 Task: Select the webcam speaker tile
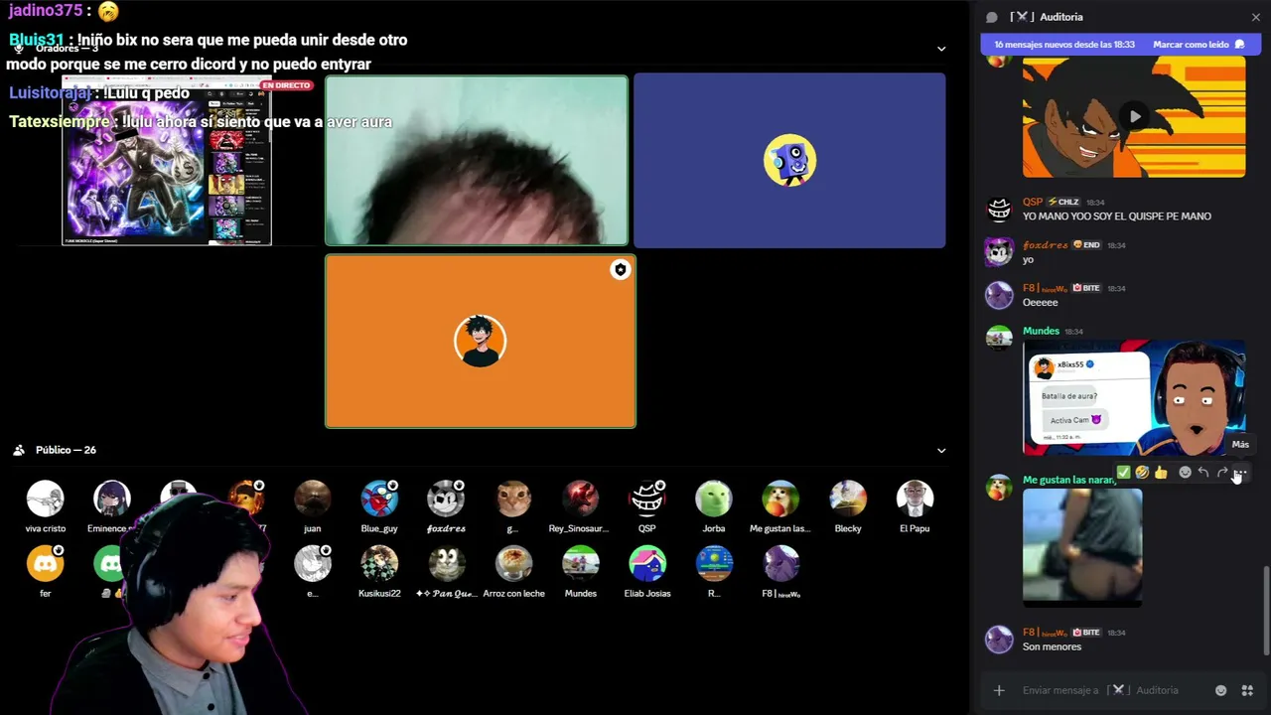click(477, 160)
